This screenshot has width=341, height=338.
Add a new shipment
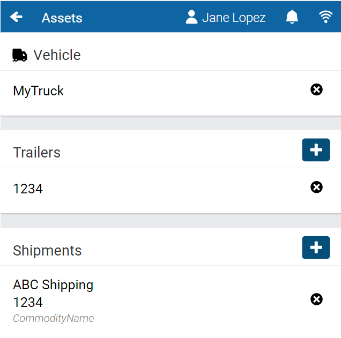[x=316, y=247]
